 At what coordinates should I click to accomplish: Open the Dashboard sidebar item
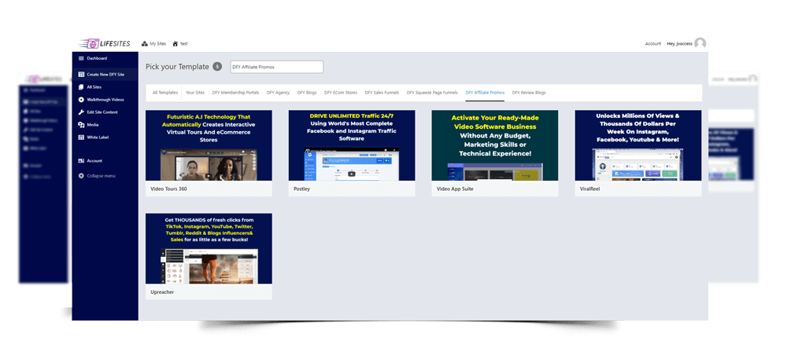tap(105, 58)
